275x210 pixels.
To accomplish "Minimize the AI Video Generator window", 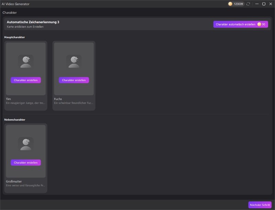I will (x=257, y=4).
